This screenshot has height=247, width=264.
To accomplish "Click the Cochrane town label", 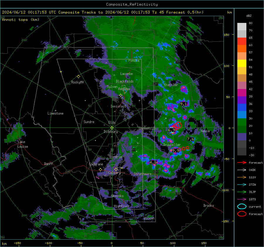I will [96, 164].
